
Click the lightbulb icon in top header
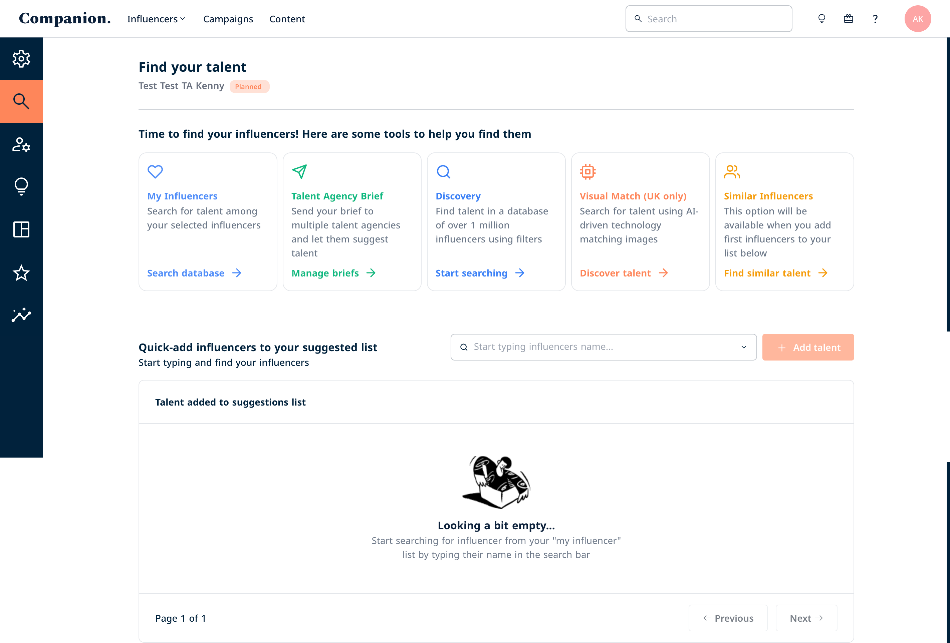[821, 19]
